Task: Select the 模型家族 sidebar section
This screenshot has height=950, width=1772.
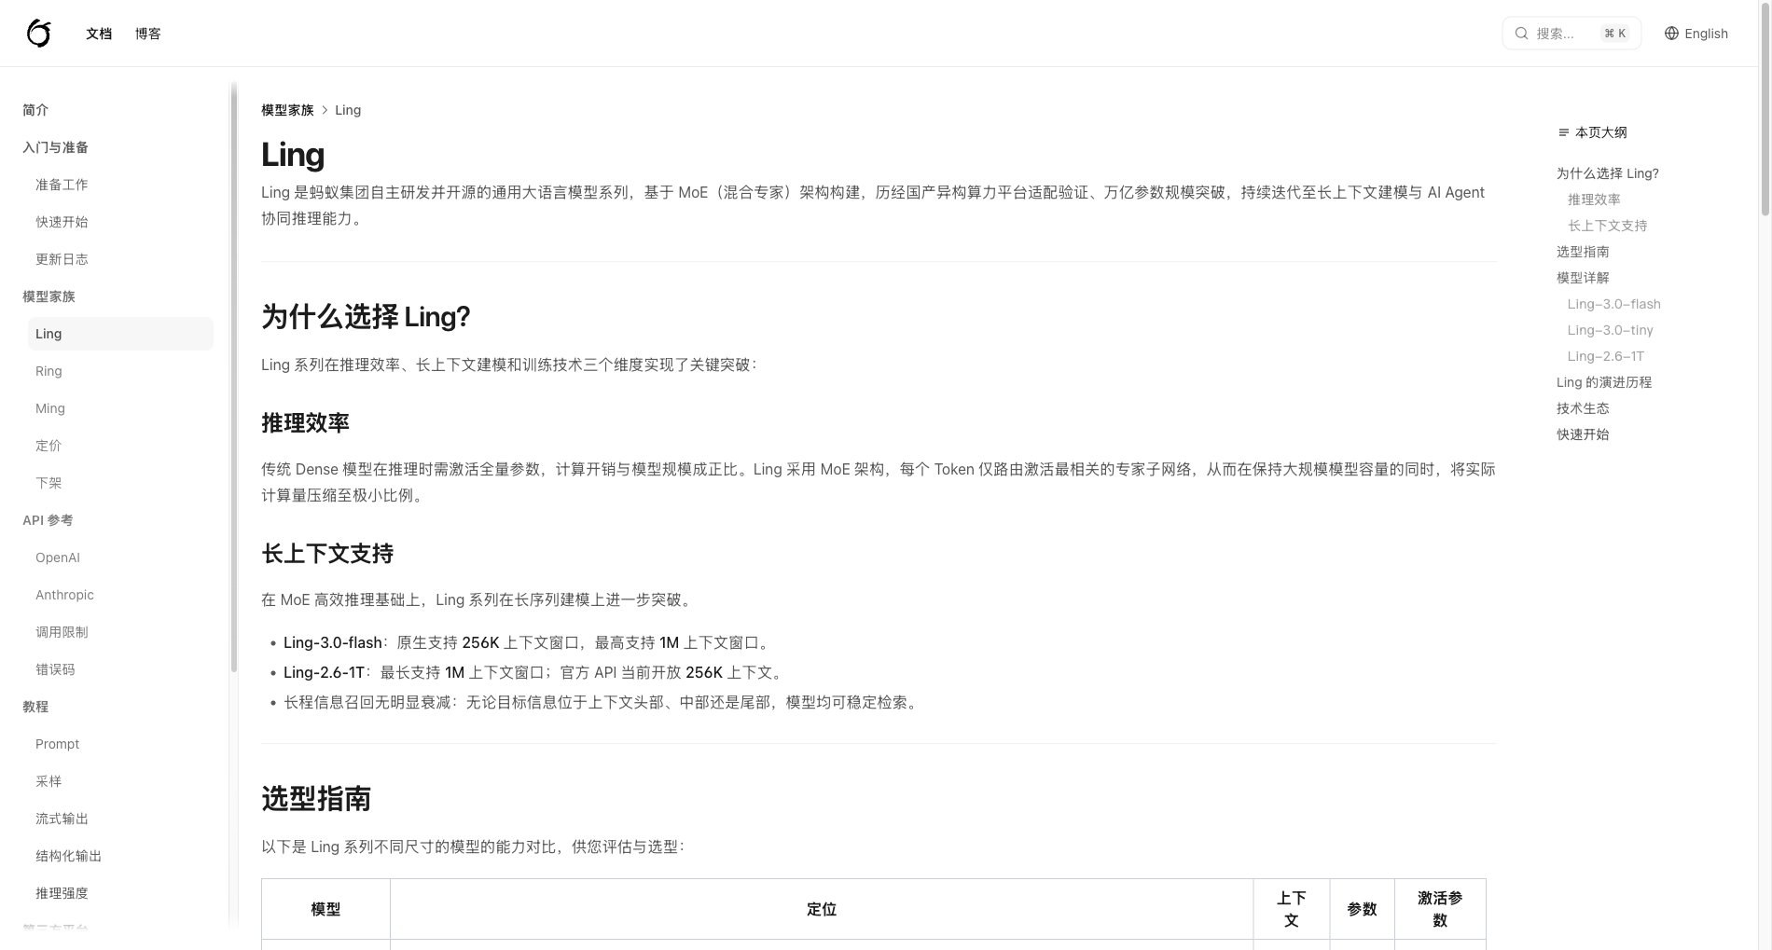Action: click(x=48, y=296)
